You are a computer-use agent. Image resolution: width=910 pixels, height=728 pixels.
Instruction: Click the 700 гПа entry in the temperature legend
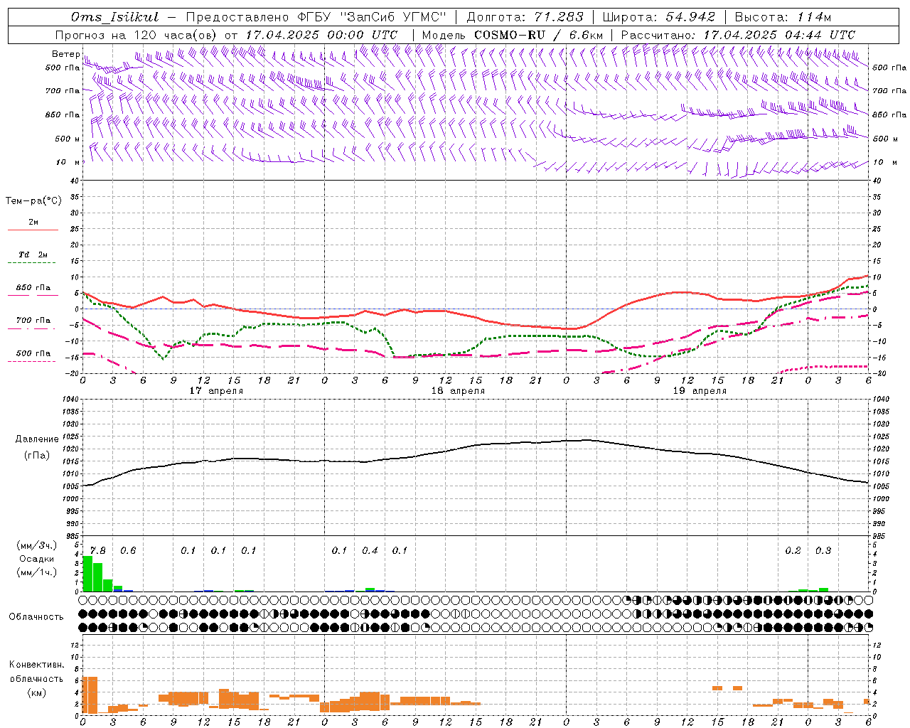(33, 321)
